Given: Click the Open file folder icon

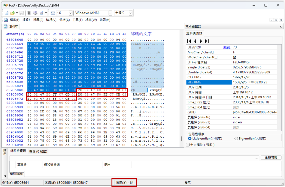Looking at the screenshot, I should click(12, 13).
